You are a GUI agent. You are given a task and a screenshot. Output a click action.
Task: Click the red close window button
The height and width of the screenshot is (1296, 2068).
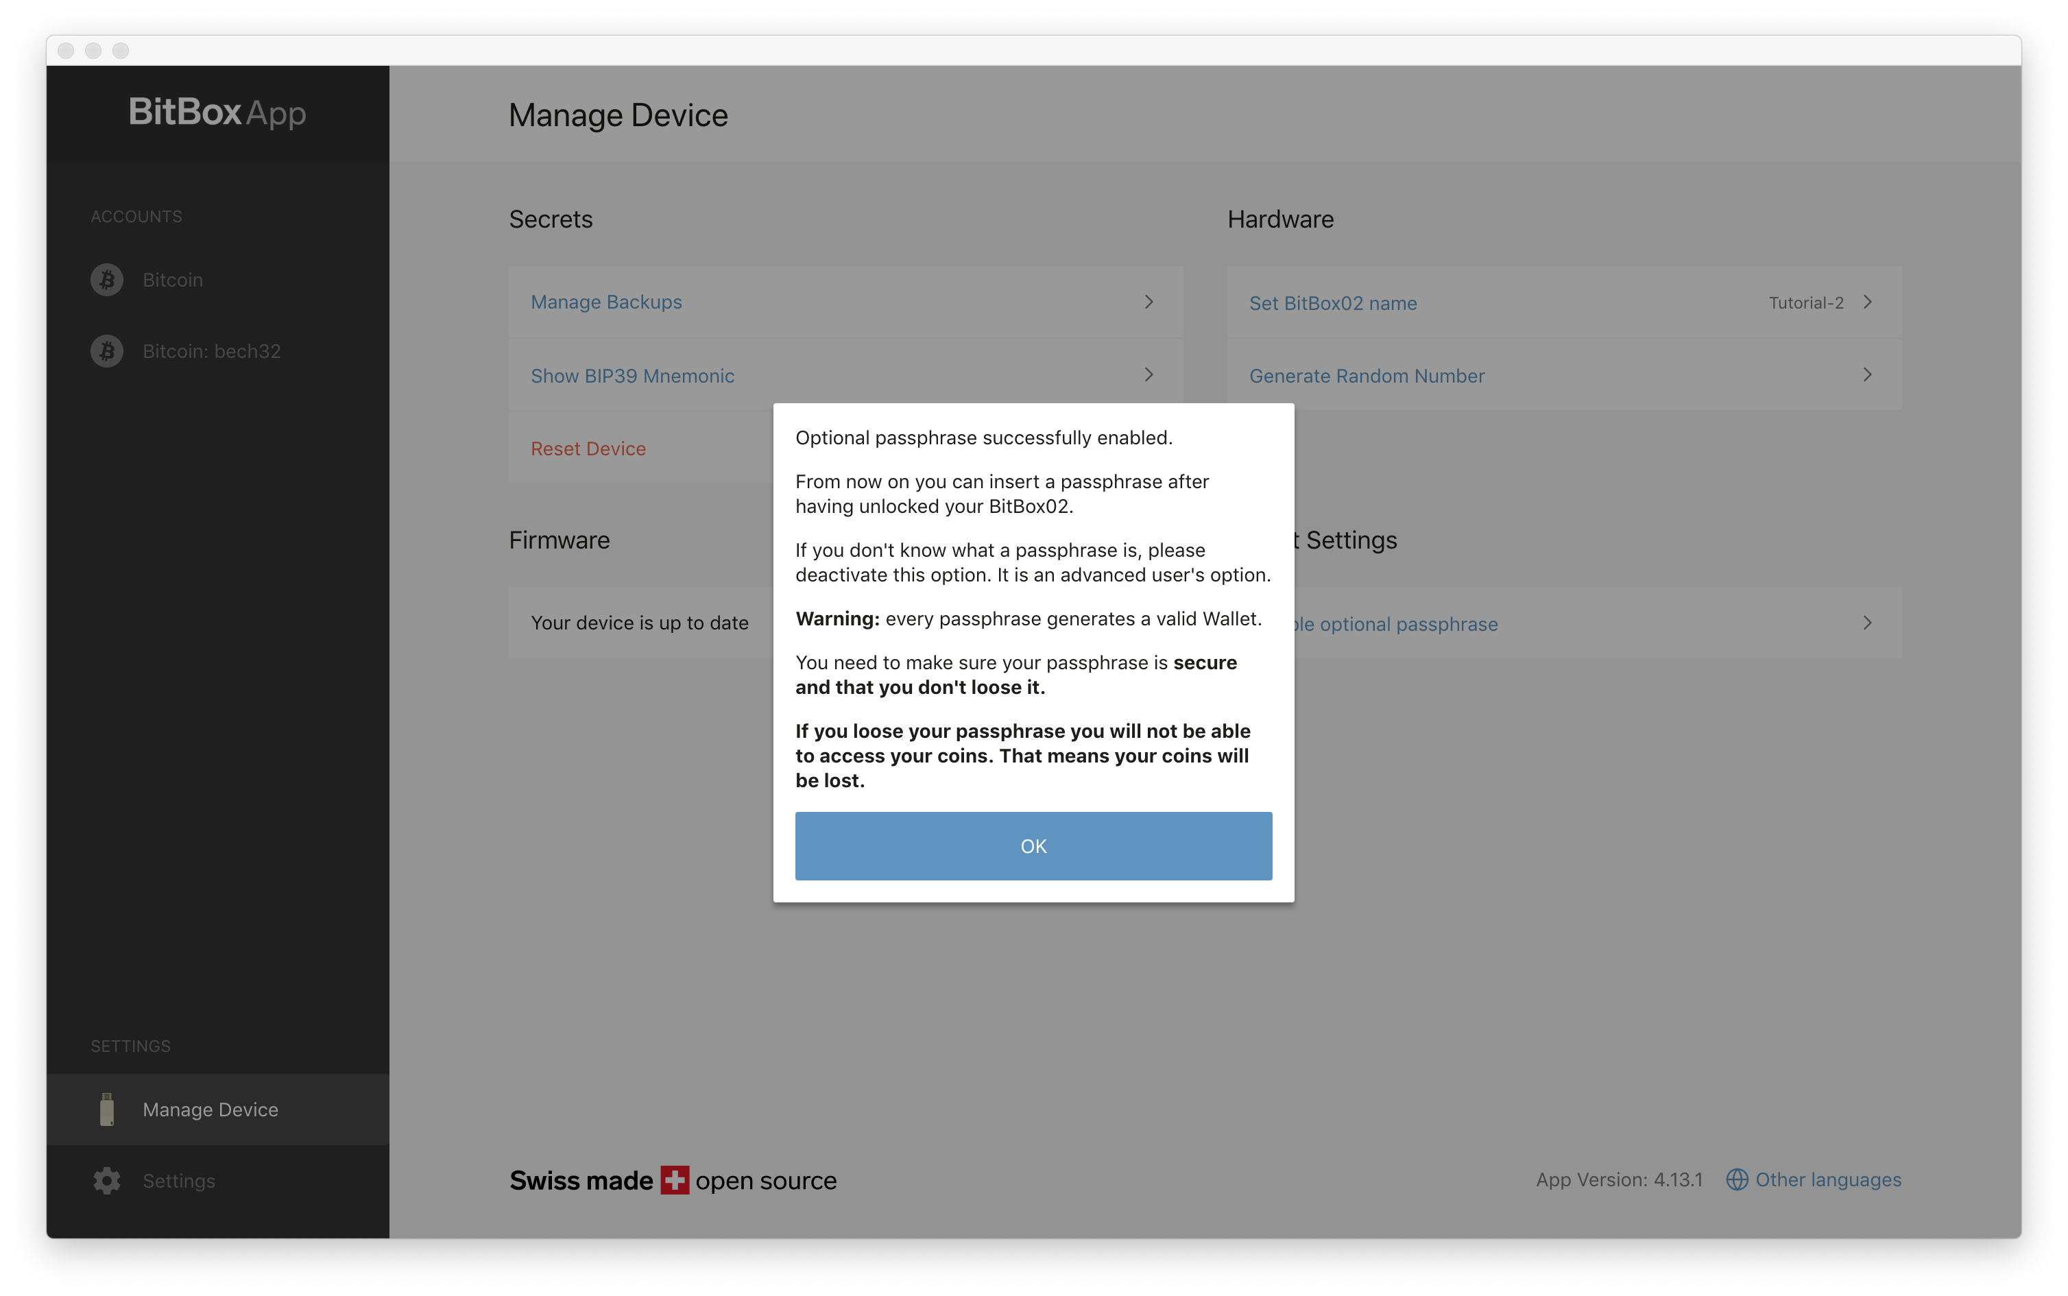pos(66,51)
